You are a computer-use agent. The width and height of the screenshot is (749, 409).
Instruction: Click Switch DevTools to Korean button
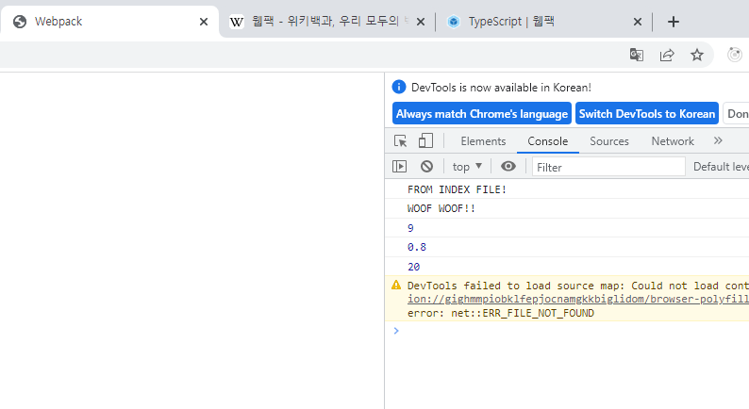(x=647, y=114)
